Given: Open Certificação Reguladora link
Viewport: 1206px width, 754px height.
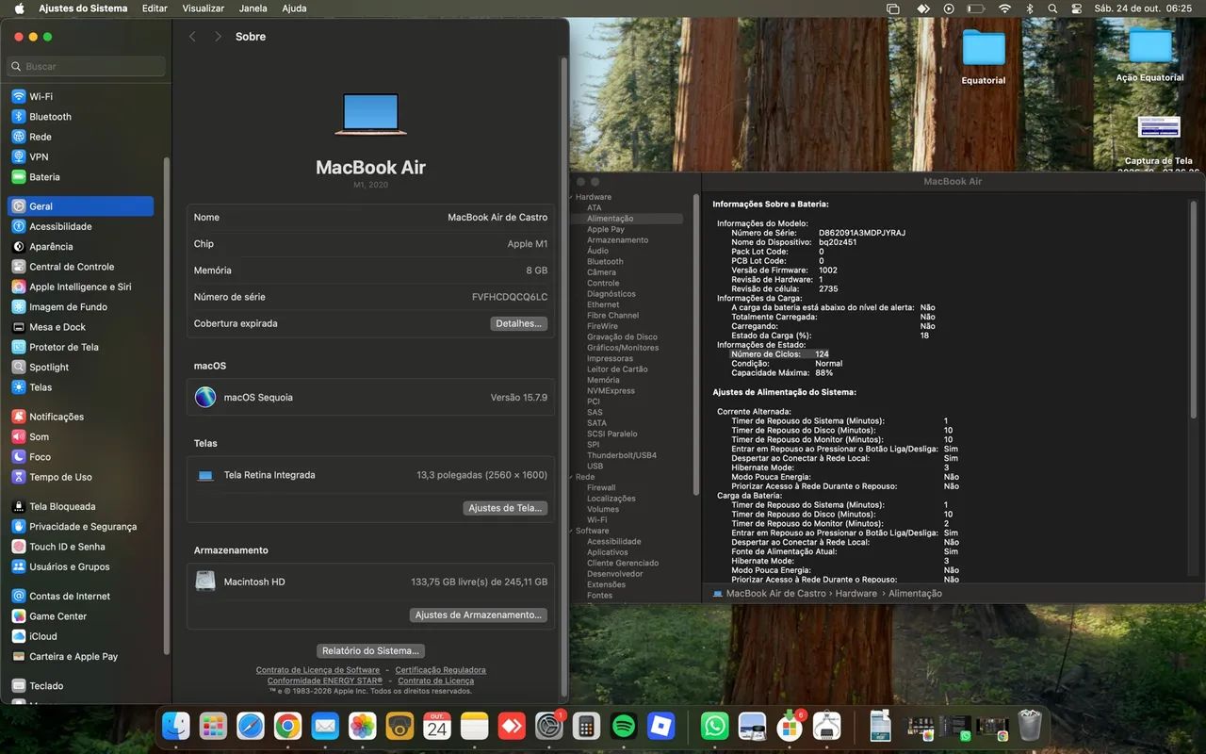Looking at the screenshot, I should pyautogui.click(x=440, y=670).
